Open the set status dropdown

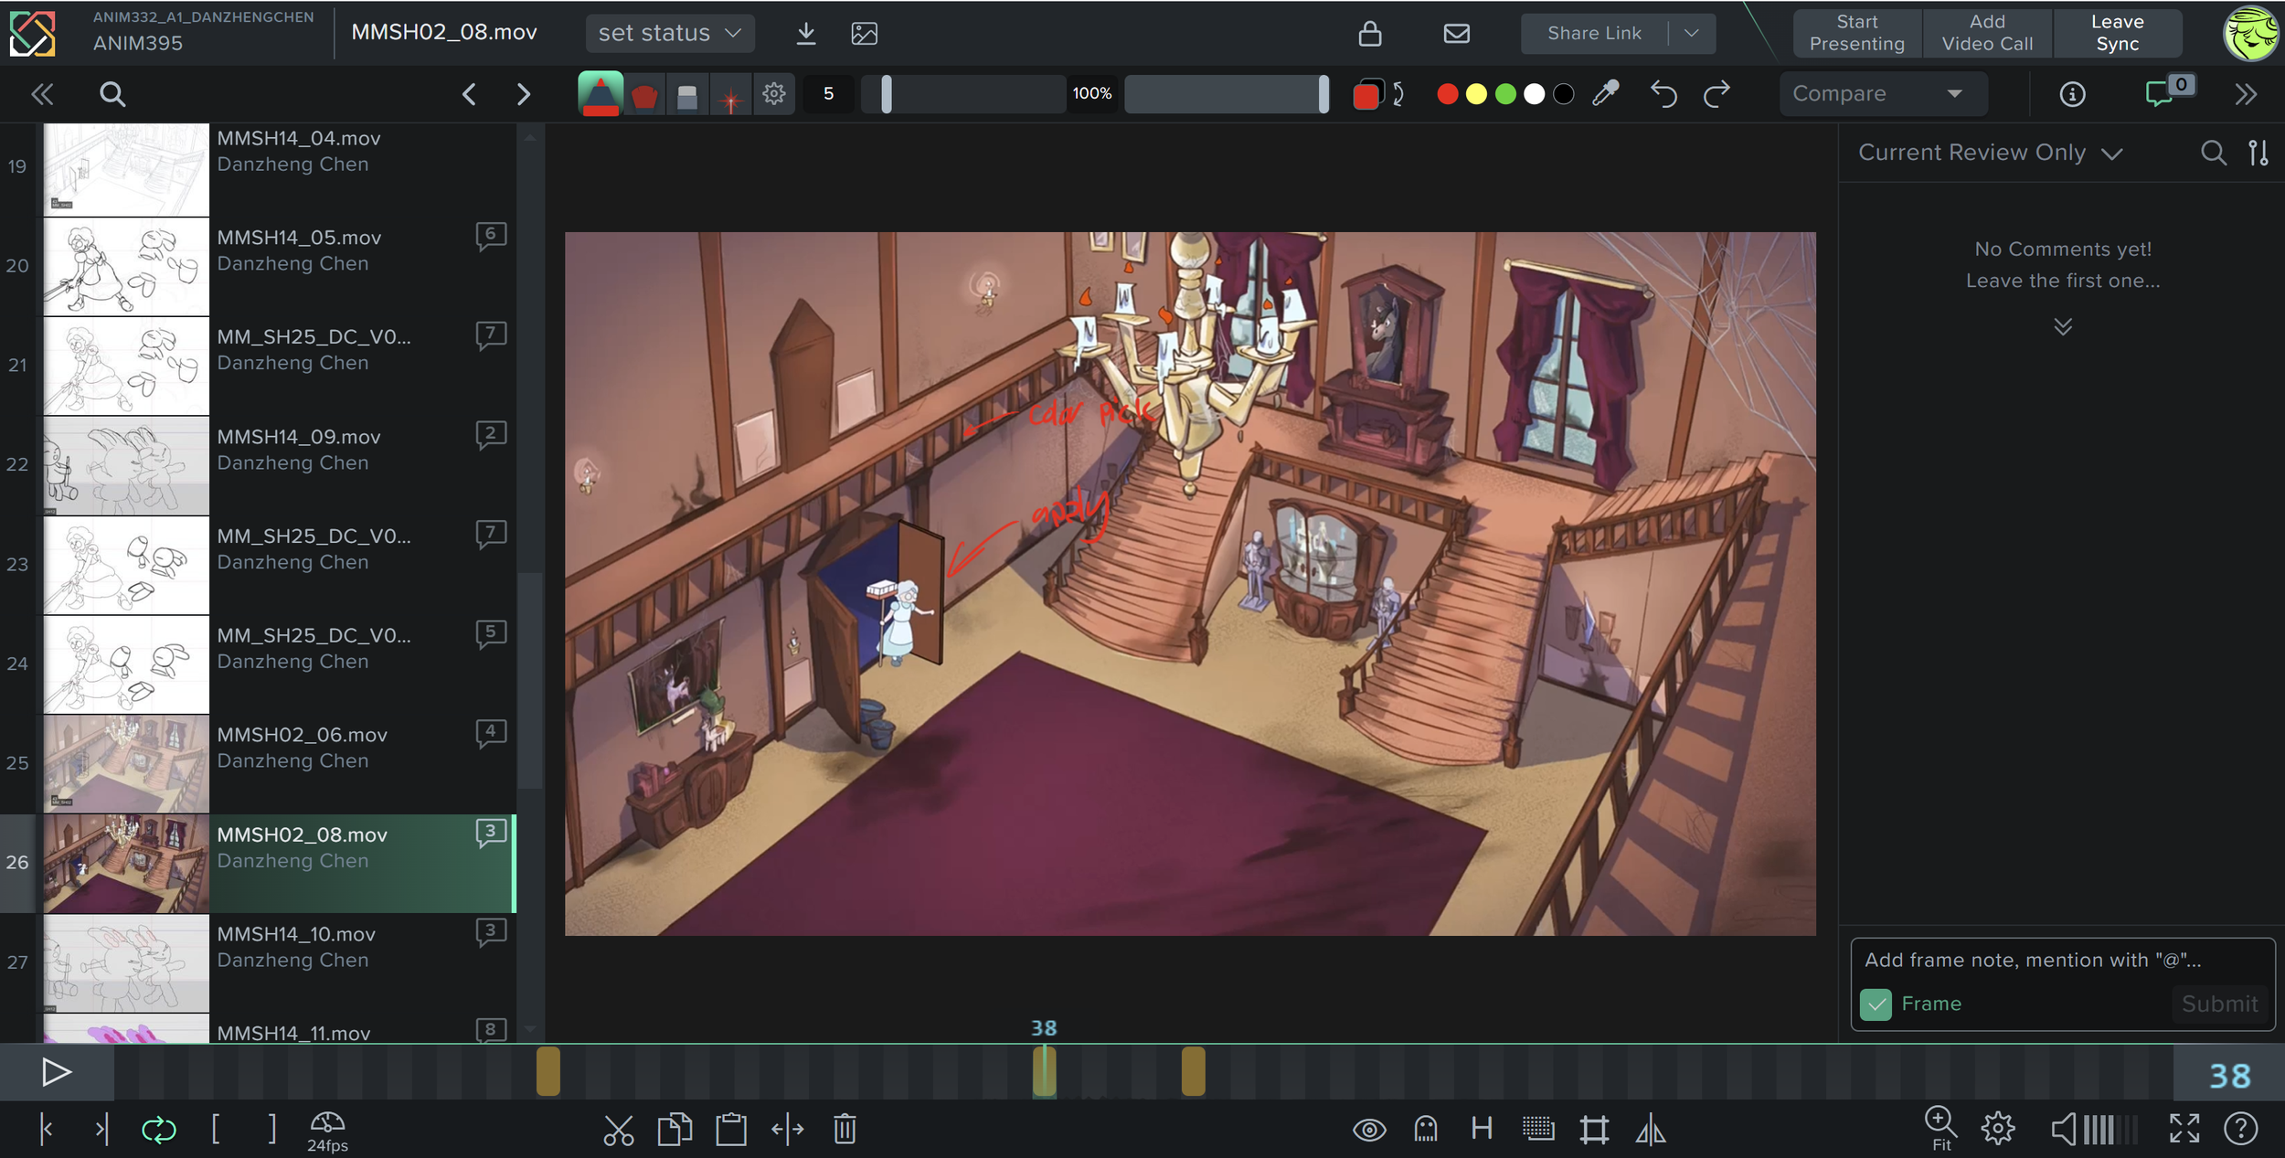click(669, 34)
